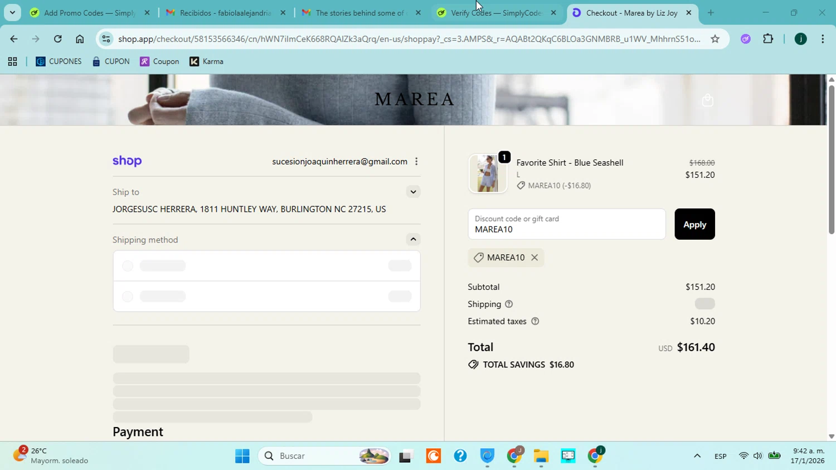Close the Verify Codes tab
This screenshot has width=836, height=470.
tap(553, 13)
